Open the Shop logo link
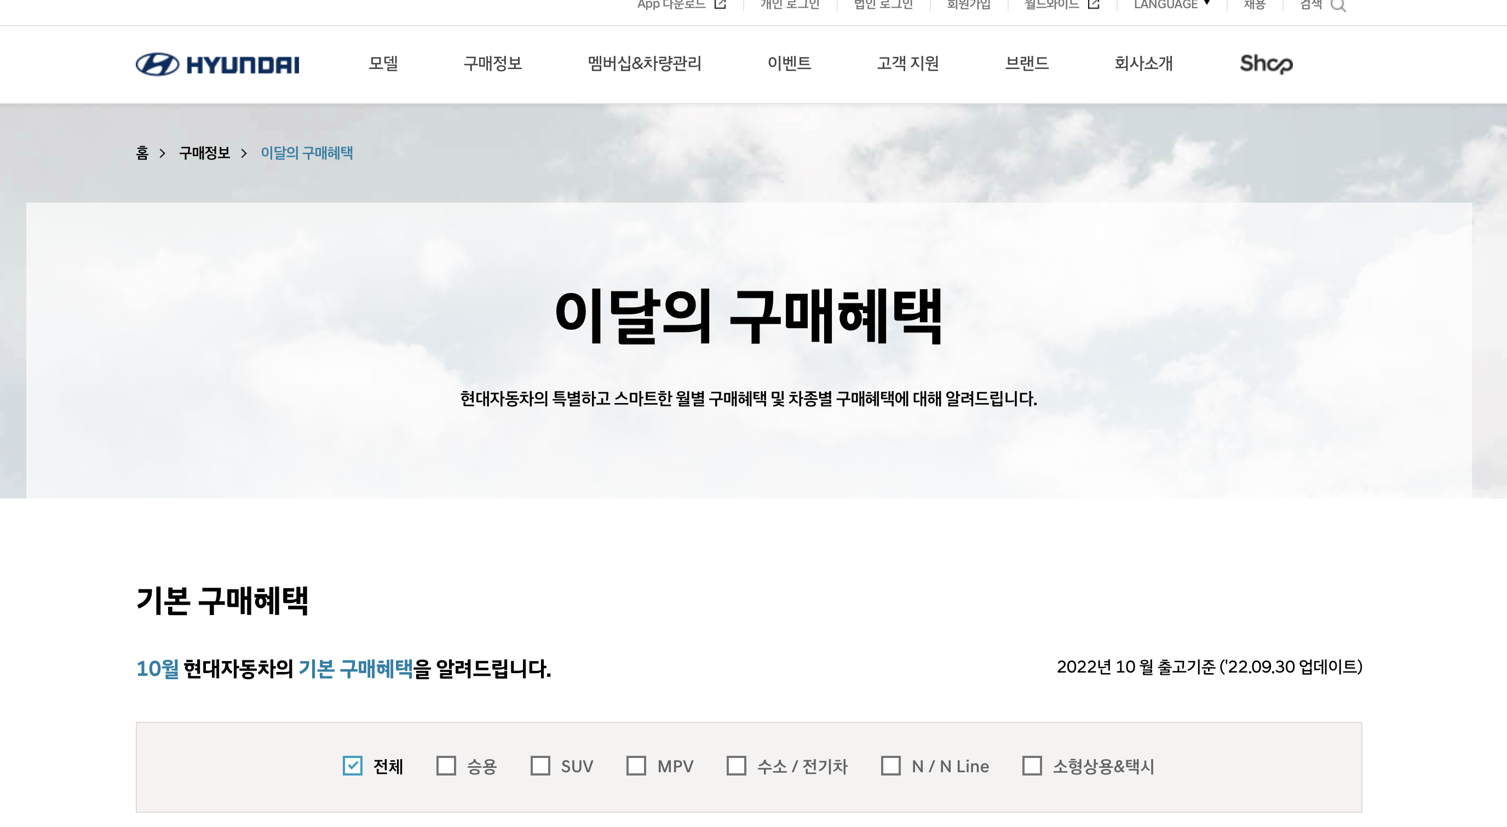Screen dimensions: 1507x827 point(1266,63)
